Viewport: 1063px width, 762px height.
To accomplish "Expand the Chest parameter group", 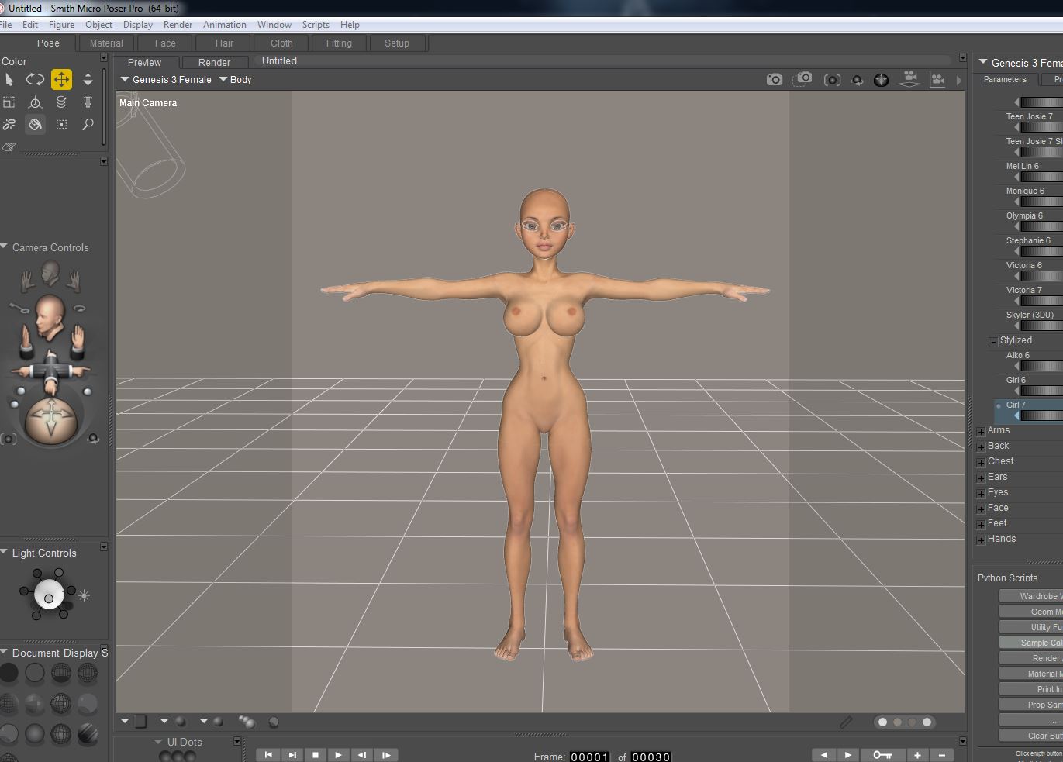I will coord(981,463).
